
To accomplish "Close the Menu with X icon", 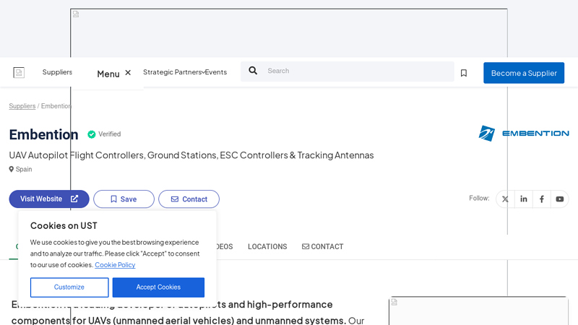I will click(128, 73).
